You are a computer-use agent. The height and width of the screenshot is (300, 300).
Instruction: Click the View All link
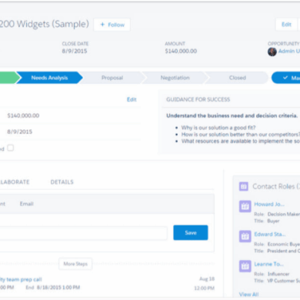(248, 295)
